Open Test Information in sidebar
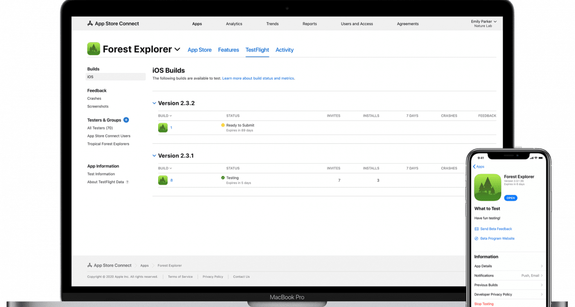The height and width of the screenshot is (307, 575). [101, 174]
